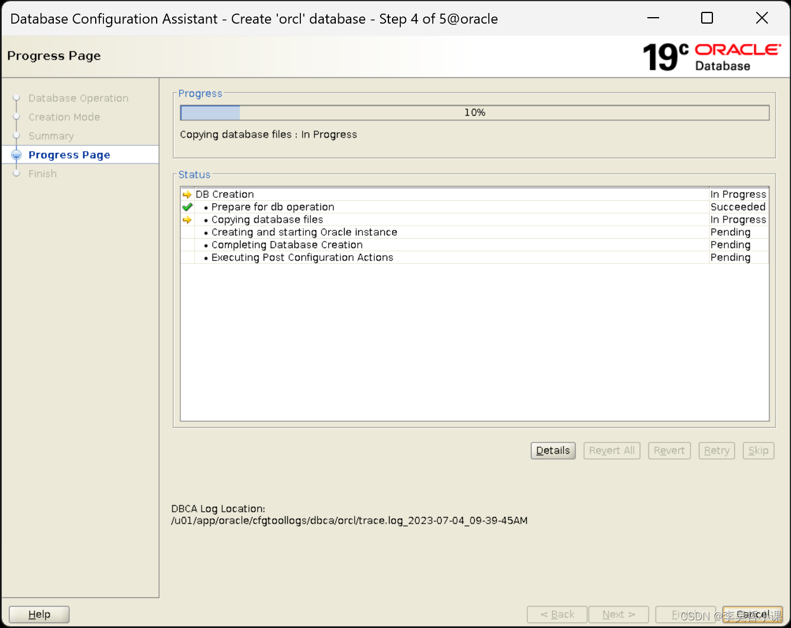Select the Copying database files row

point(474,220)
